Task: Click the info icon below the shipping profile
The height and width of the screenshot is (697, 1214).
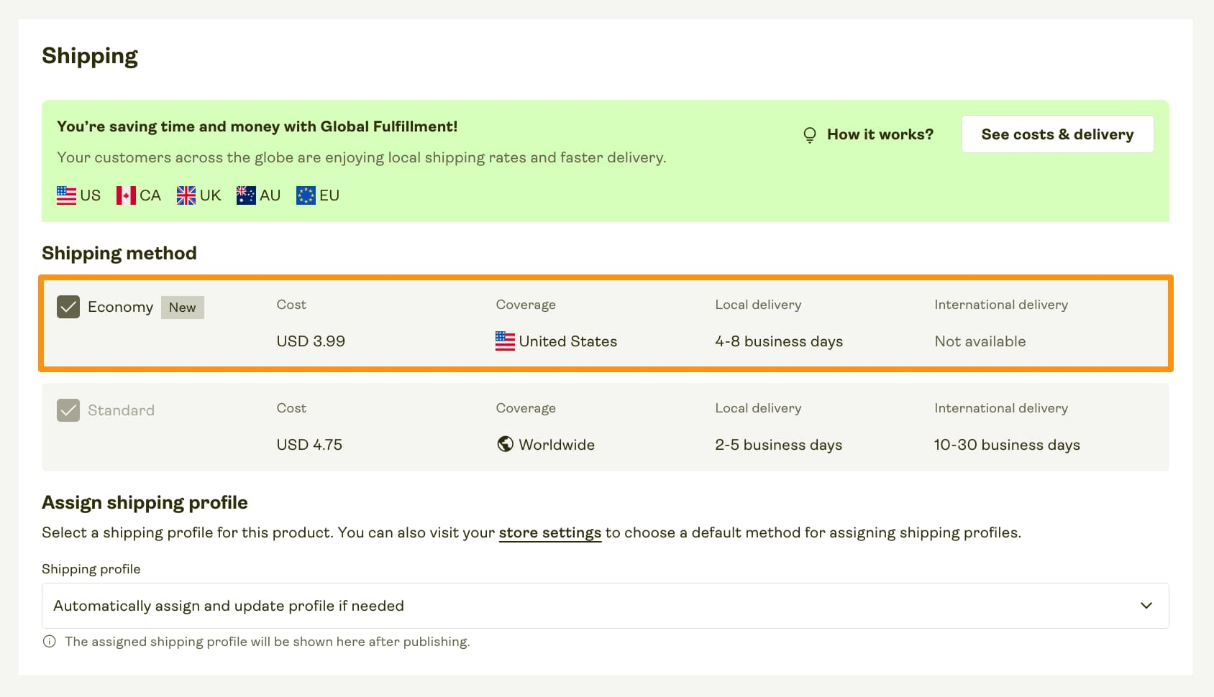Action: pos(49,642)
